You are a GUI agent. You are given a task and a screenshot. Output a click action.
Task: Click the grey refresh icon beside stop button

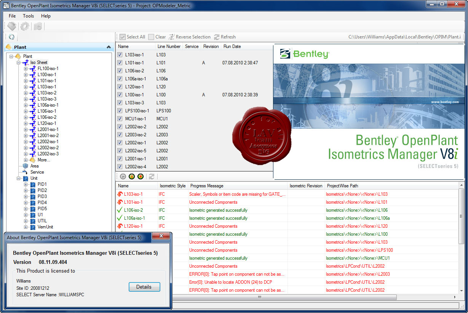(x=151, y=176)
